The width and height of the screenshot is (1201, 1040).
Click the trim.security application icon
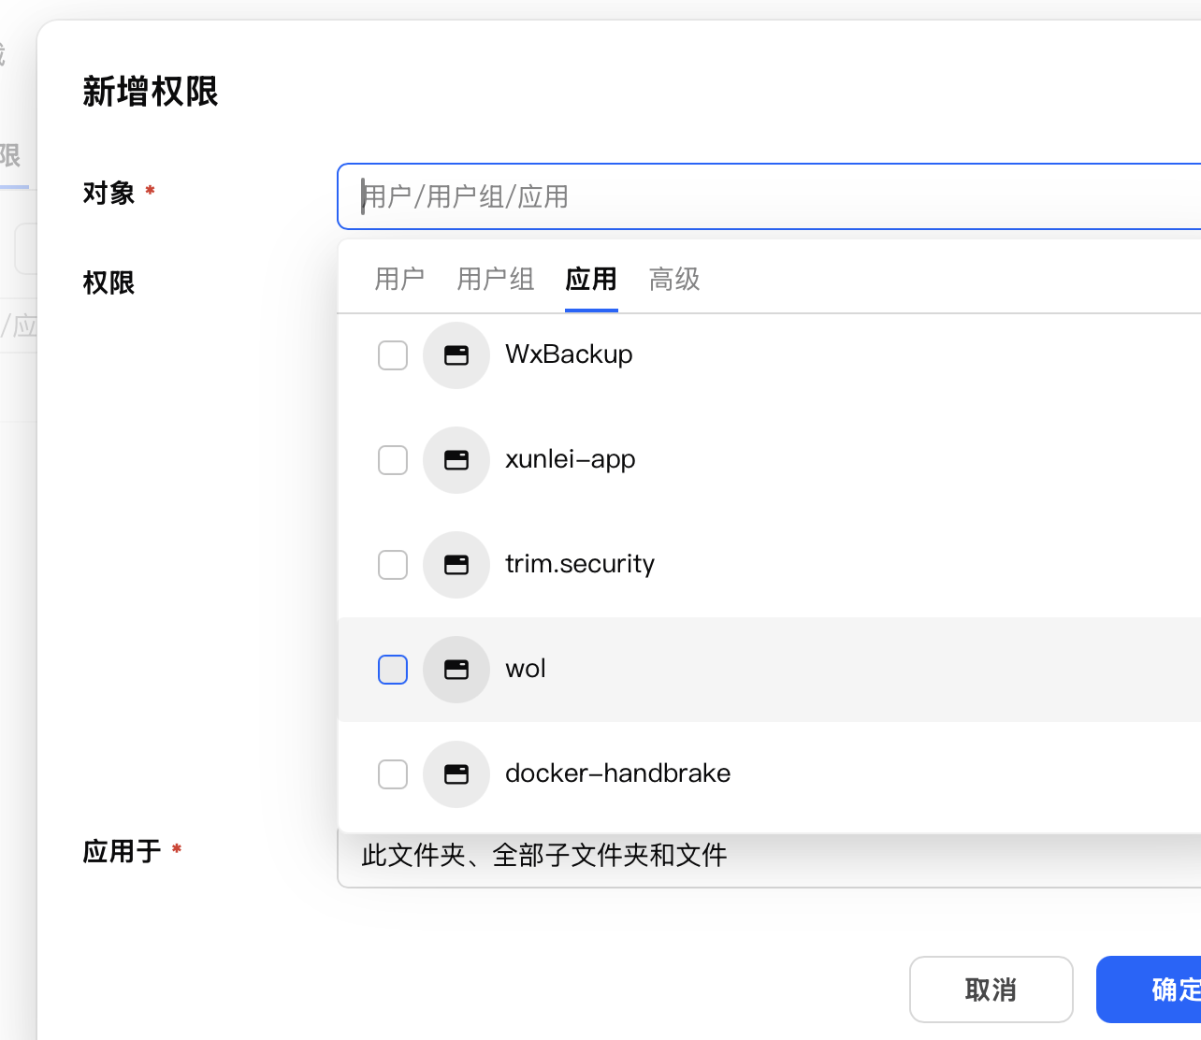(456, 565)
